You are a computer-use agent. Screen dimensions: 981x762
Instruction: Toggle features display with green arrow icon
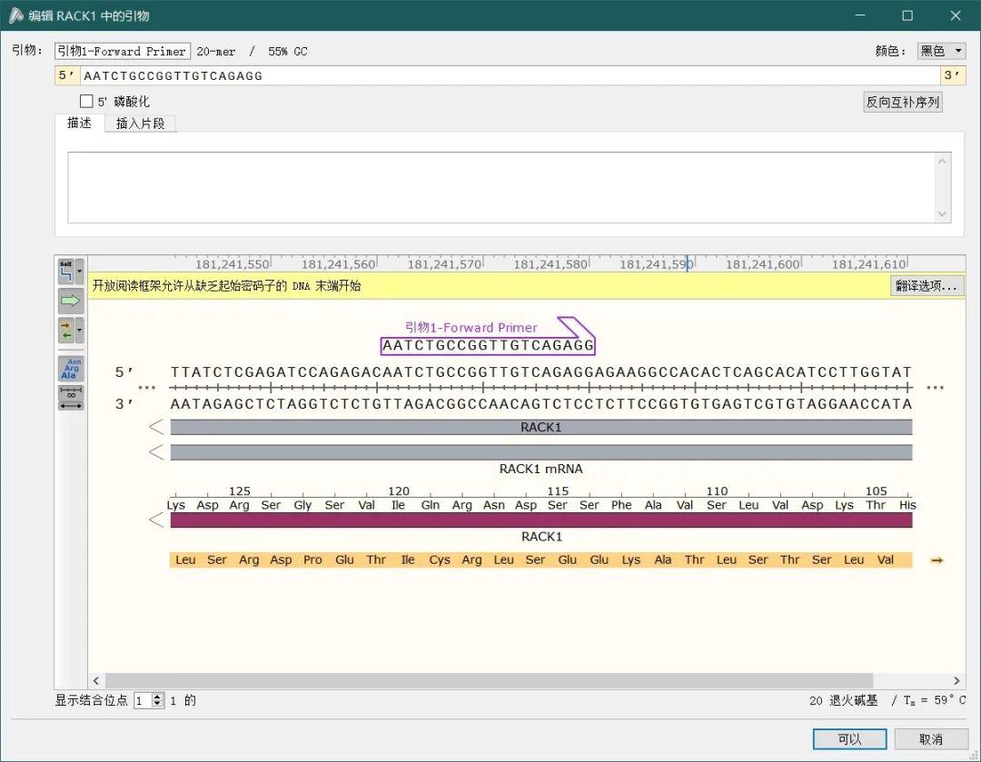point(69,299)
